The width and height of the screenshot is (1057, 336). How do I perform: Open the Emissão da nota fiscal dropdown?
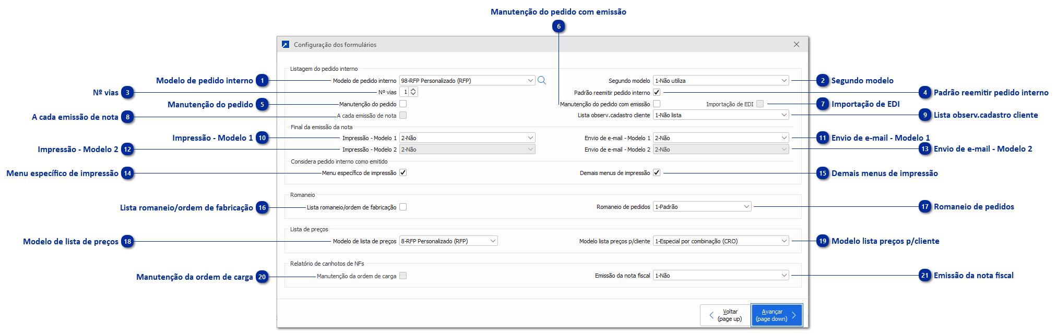(x=721, y=276)
